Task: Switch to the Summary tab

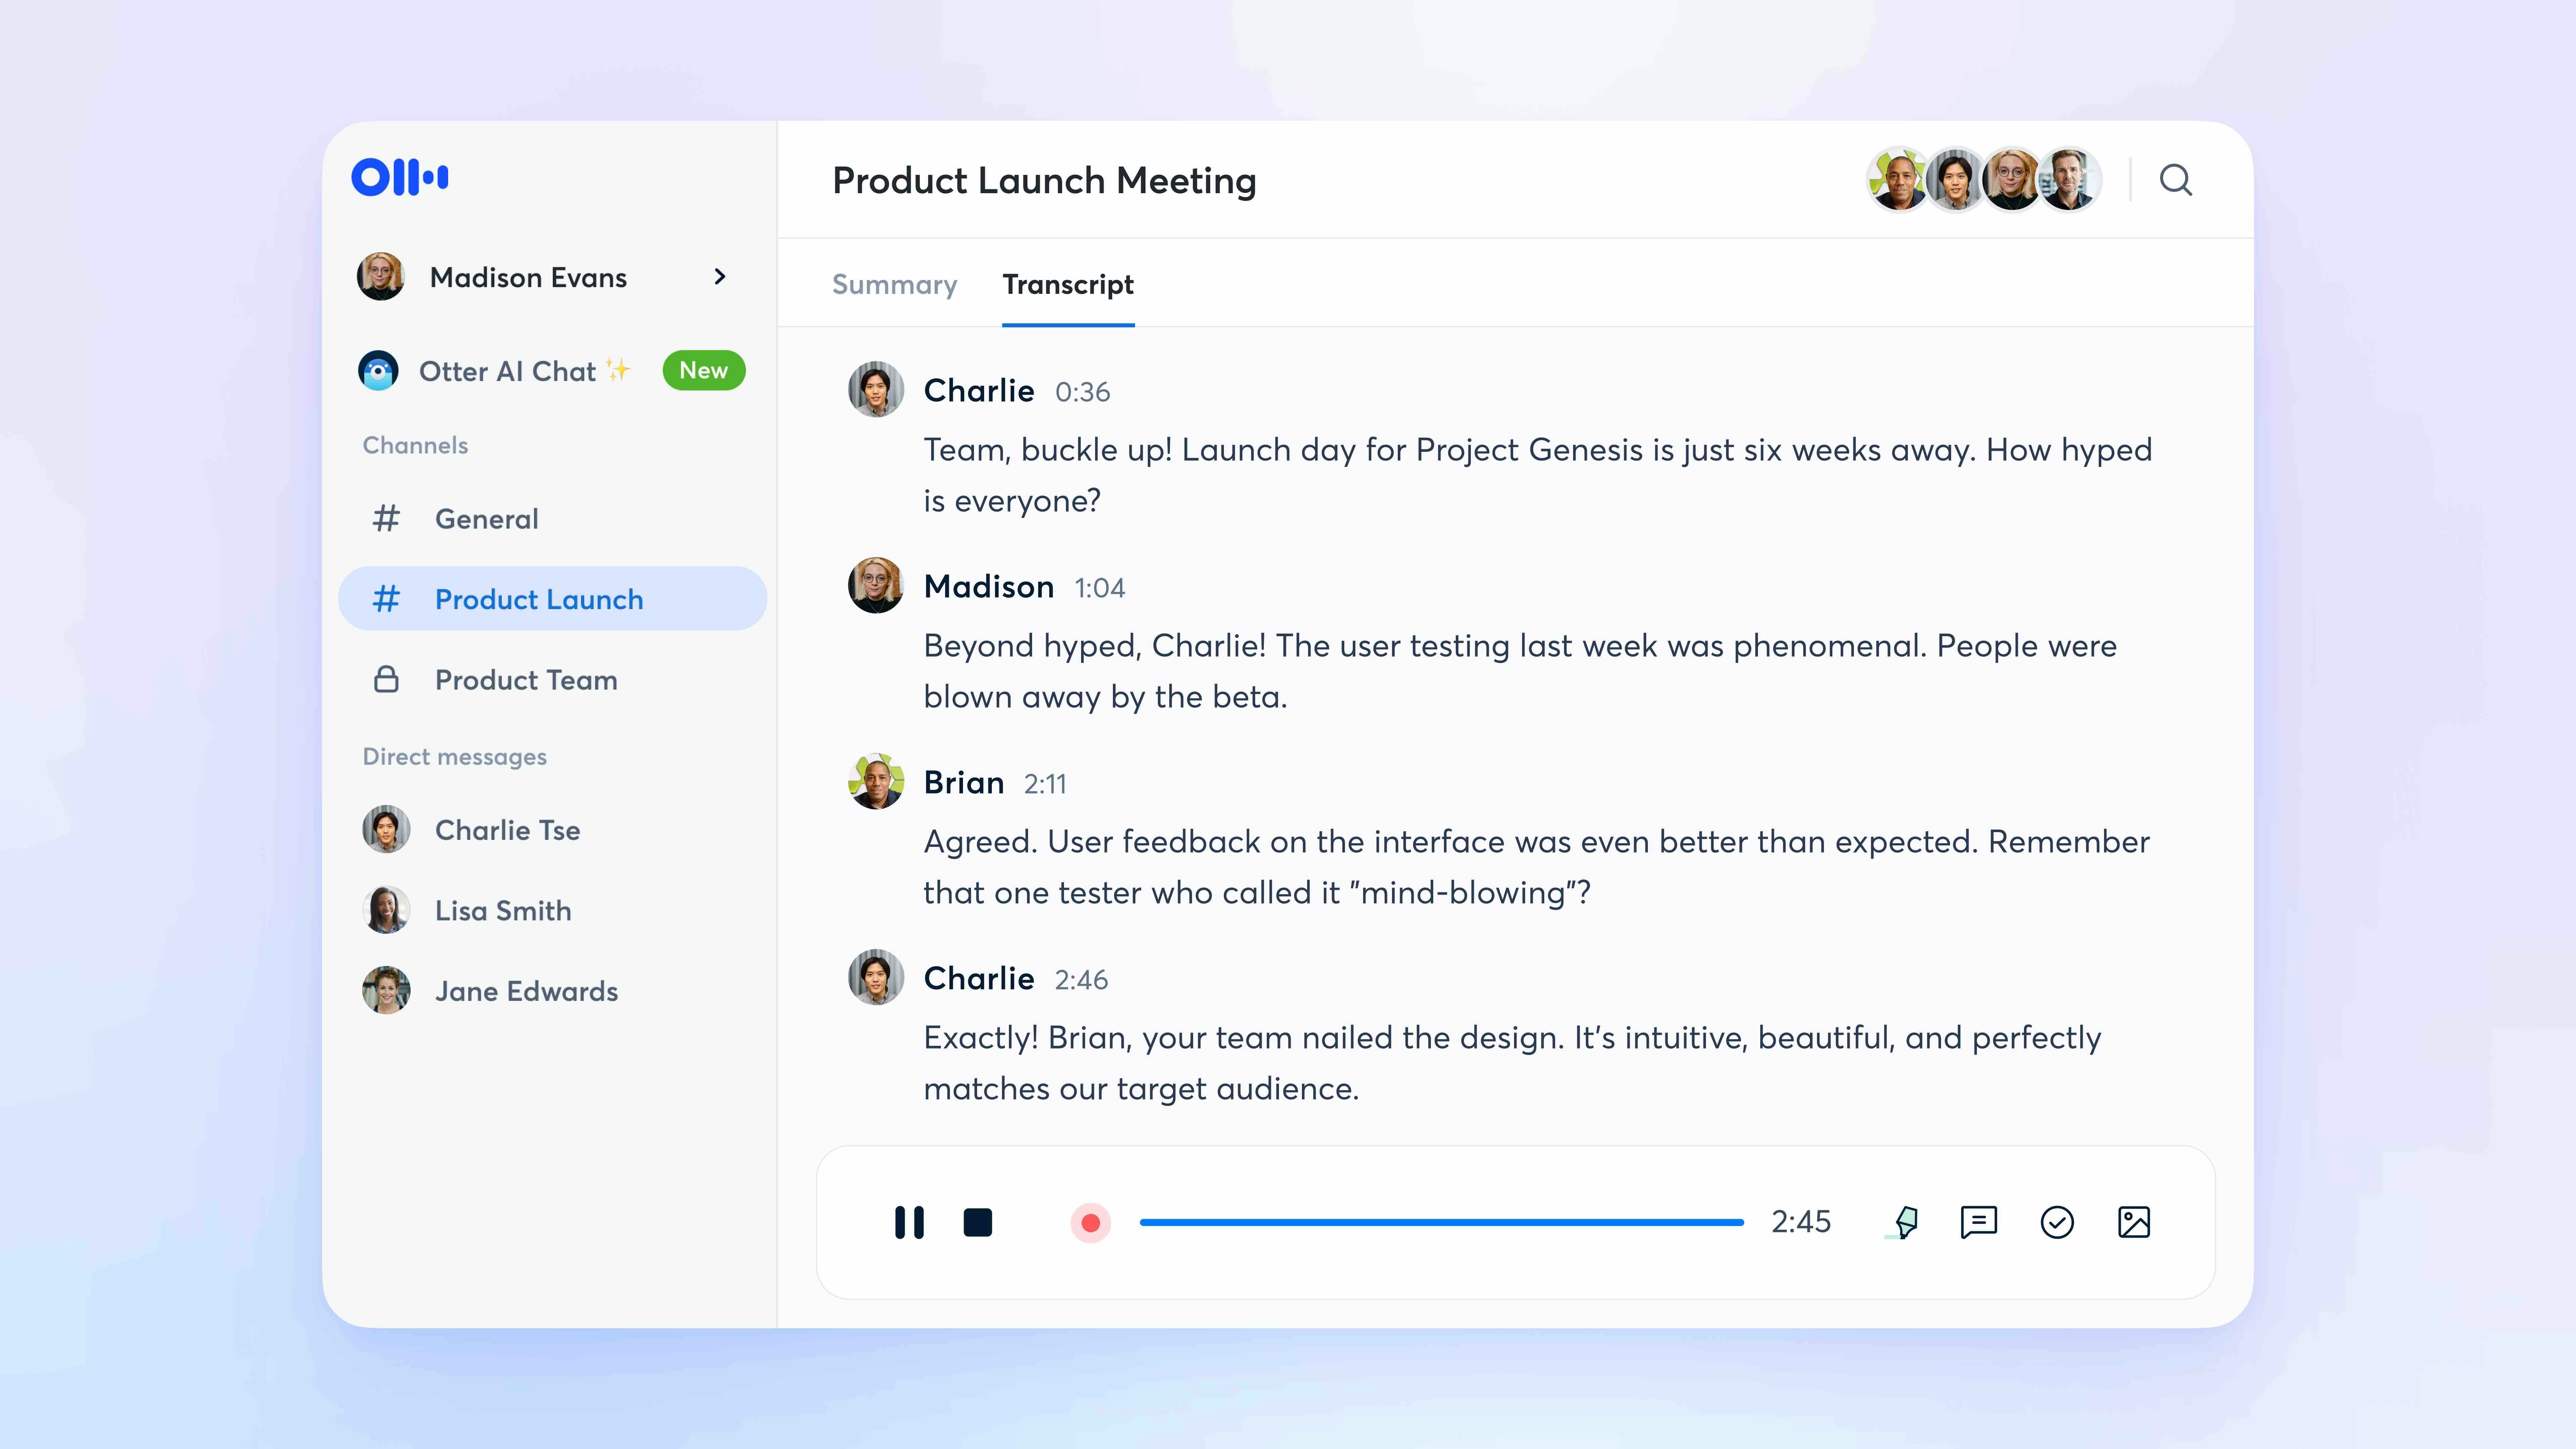Action: click(894, 285)
